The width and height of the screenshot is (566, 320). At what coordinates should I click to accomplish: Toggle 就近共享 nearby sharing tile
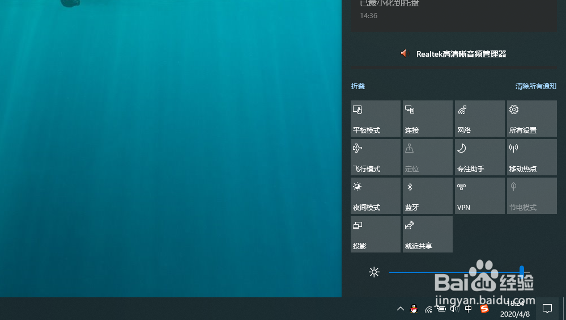point(427,234)
